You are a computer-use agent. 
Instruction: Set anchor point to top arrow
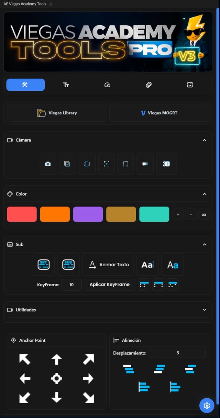[x=56, y=359]
